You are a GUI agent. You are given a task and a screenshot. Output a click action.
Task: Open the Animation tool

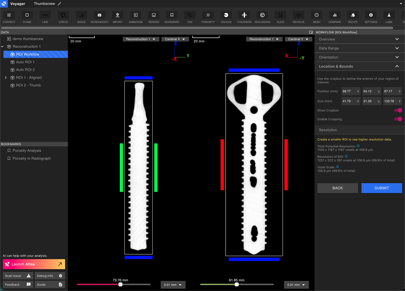pyautogui.click(x=136, y=17)
